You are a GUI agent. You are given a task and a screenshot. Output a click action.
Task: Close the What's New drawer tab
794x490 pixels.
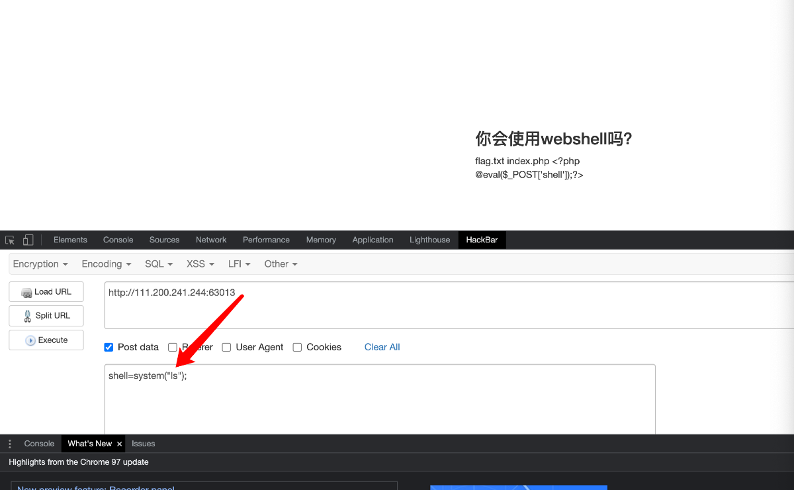pyautogui.click(x=119, y=444)
